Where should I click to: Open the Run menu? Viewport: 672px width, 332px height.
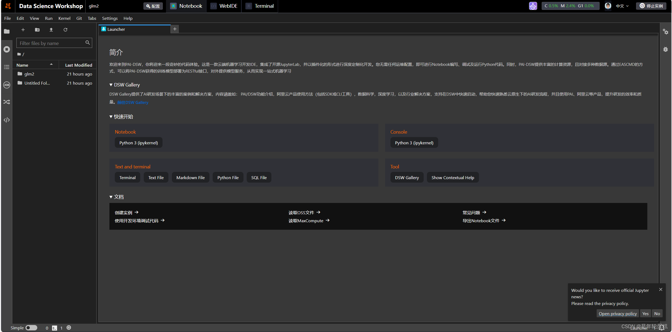pos(49,18)
